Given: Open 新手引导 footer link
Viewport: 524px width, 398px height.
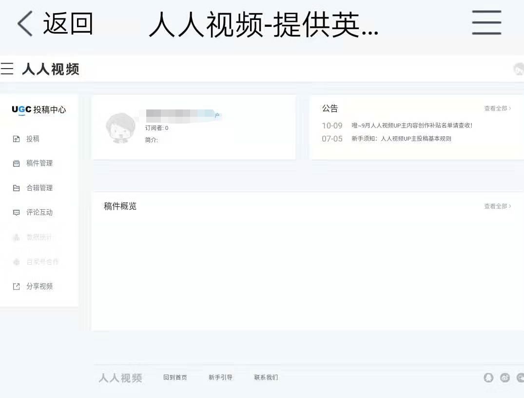Looking at the screenshot, I should click(x=220, y=377).
